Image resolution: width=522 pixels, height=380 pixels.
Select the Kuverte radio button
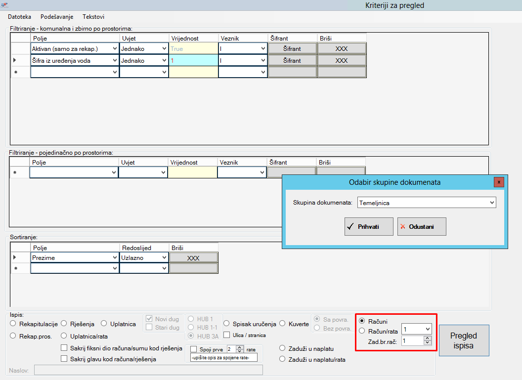(x=283, y=324)
